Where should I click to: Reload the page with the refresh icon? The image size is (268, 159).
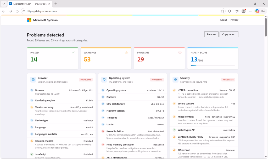click(17, 11)
